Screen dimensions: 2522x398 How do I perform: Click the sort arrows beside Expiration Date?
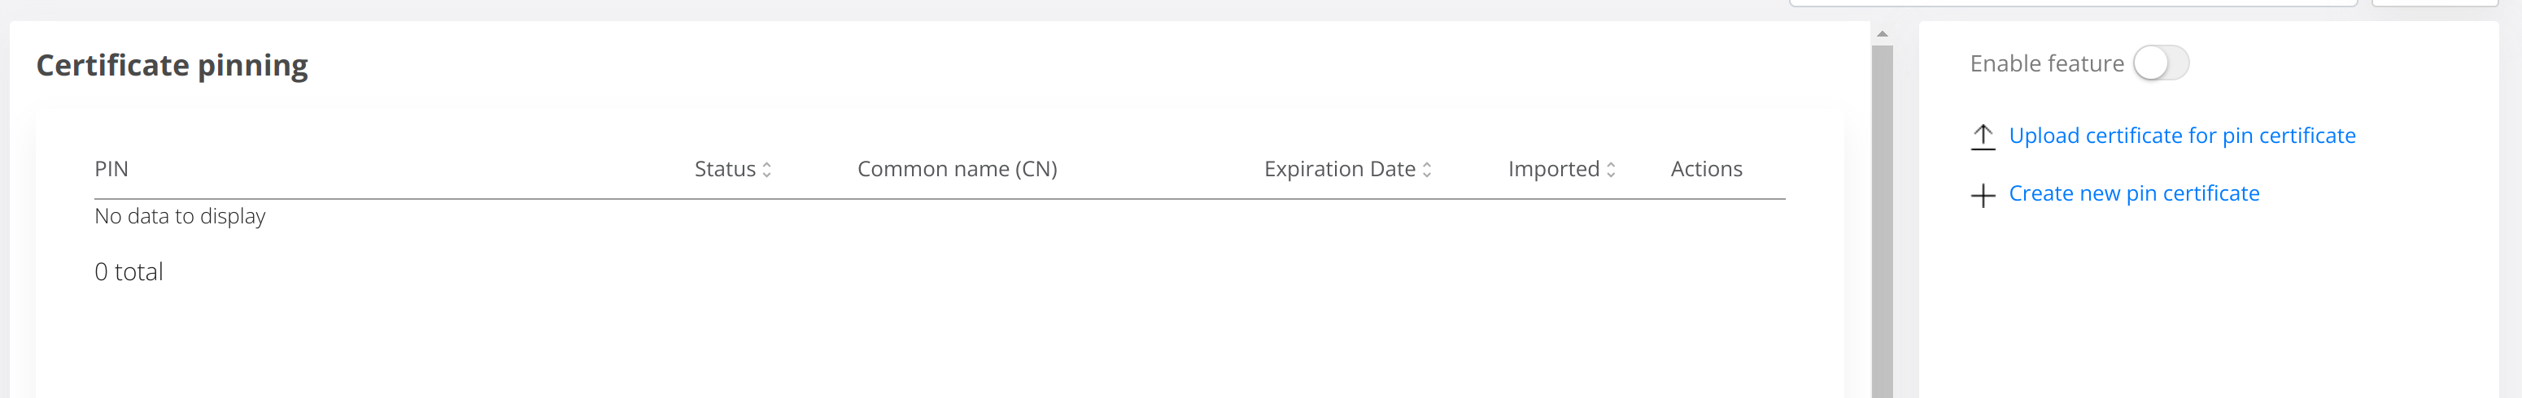[1426, 170]
